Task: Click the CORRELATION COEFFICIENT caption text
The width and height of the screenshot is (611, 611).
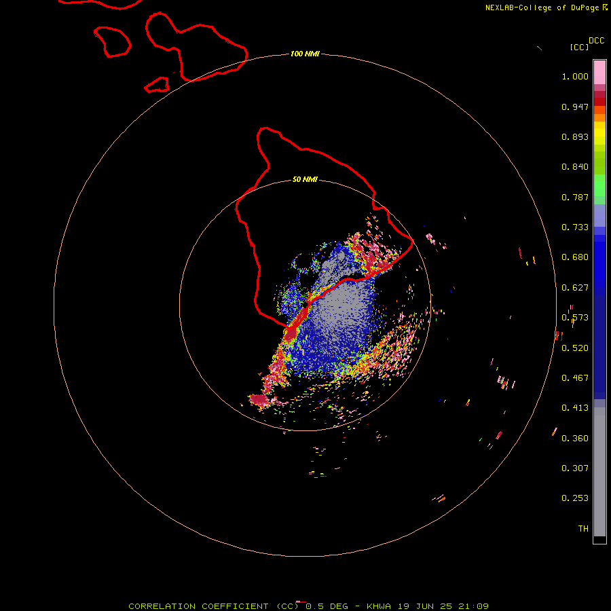Action: pyautogui.click(x=198, y=606)
